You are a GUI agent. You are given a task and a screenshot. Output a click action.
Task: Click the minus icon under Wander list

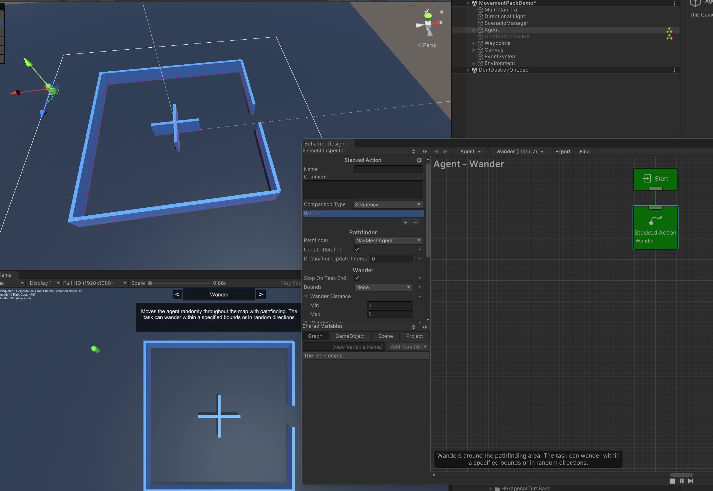pos(415,222)
